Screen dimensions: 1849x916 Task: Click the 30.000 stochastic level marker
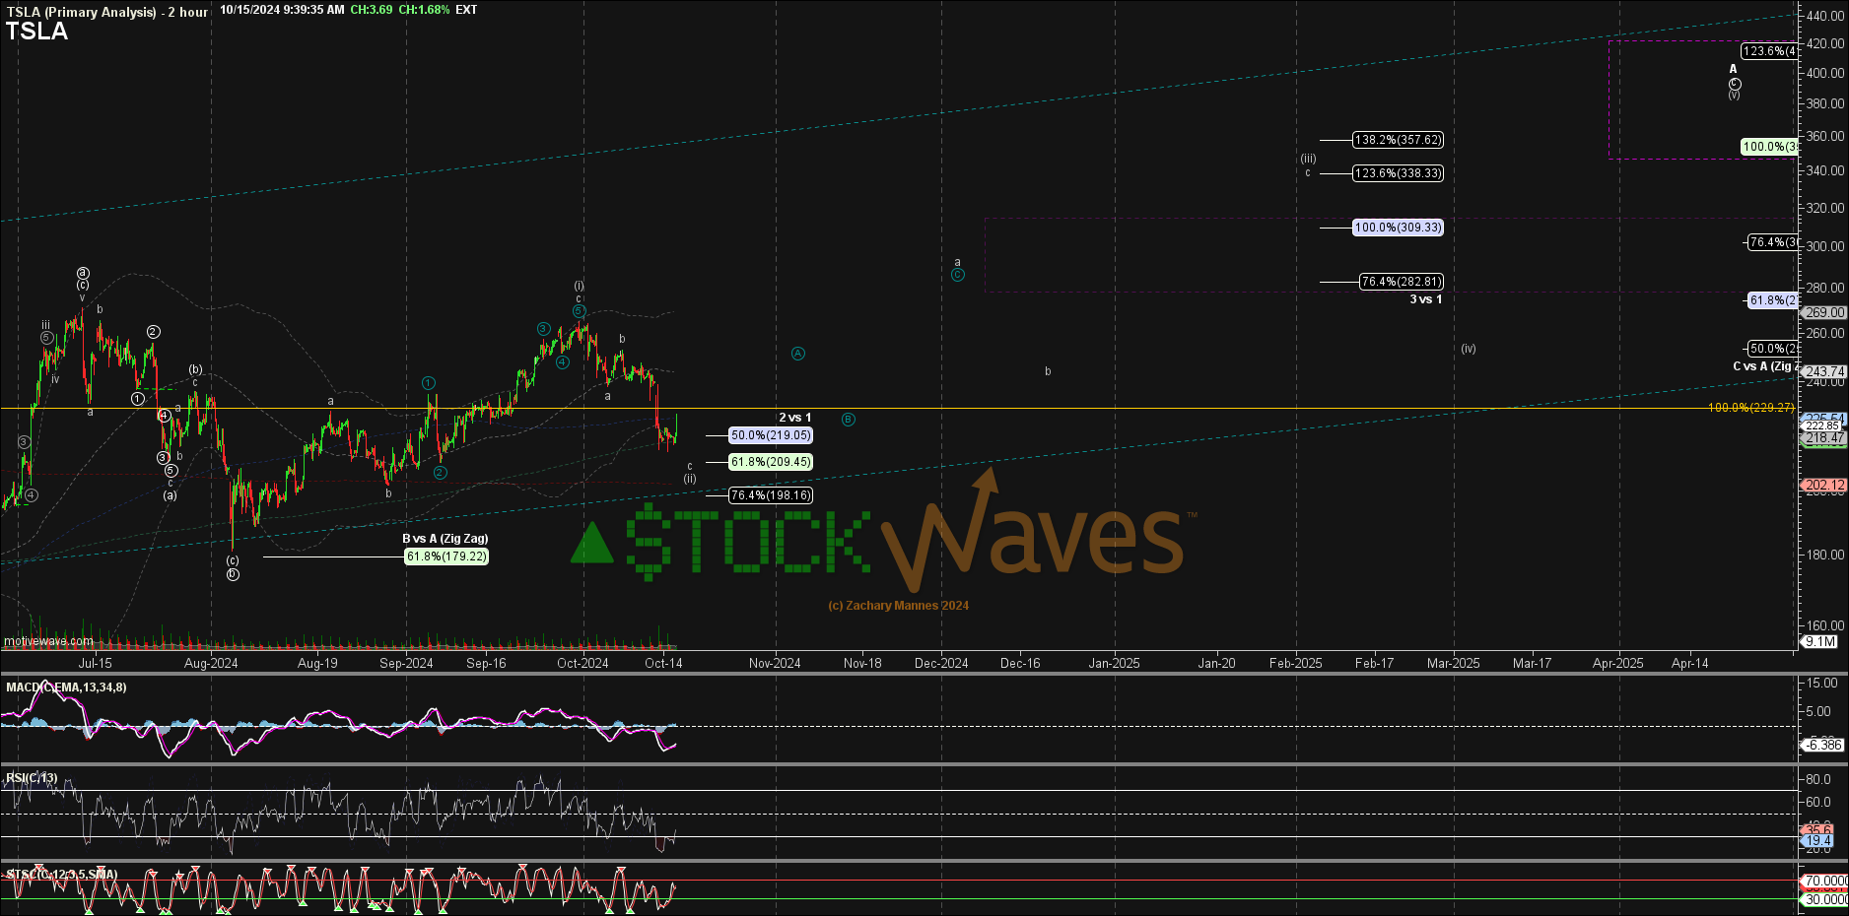coord(1825,900)
